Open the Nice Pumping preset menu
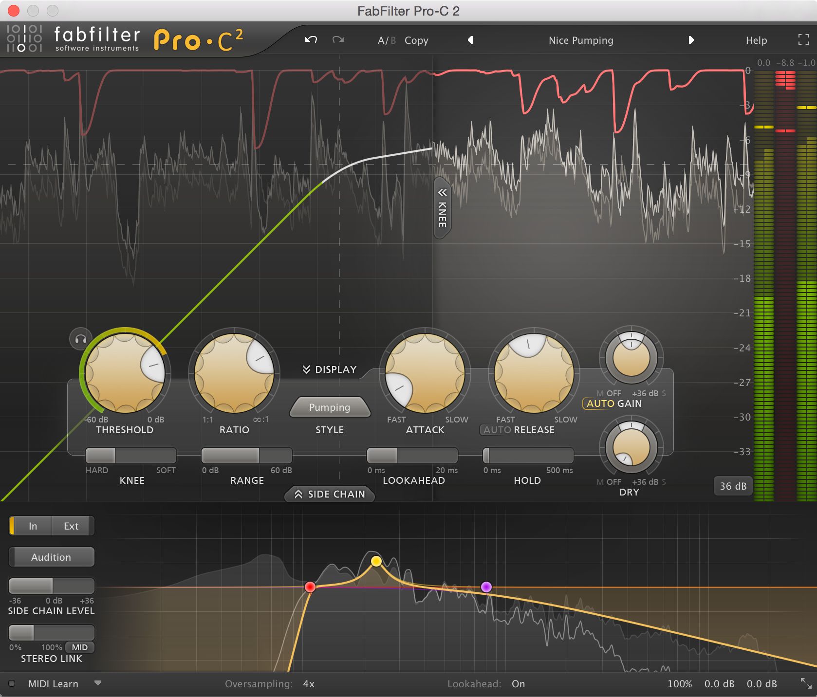Viewport: 817px width, 697px height. [x=581, y=40]
